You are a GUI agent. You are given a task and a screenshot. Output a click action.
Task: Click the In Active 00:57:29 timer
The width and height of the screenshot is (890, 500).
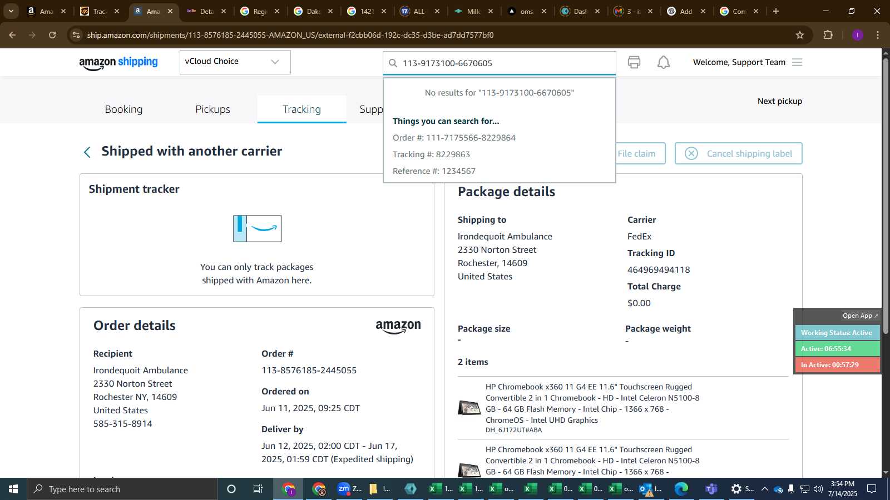[x=837, y=365]
